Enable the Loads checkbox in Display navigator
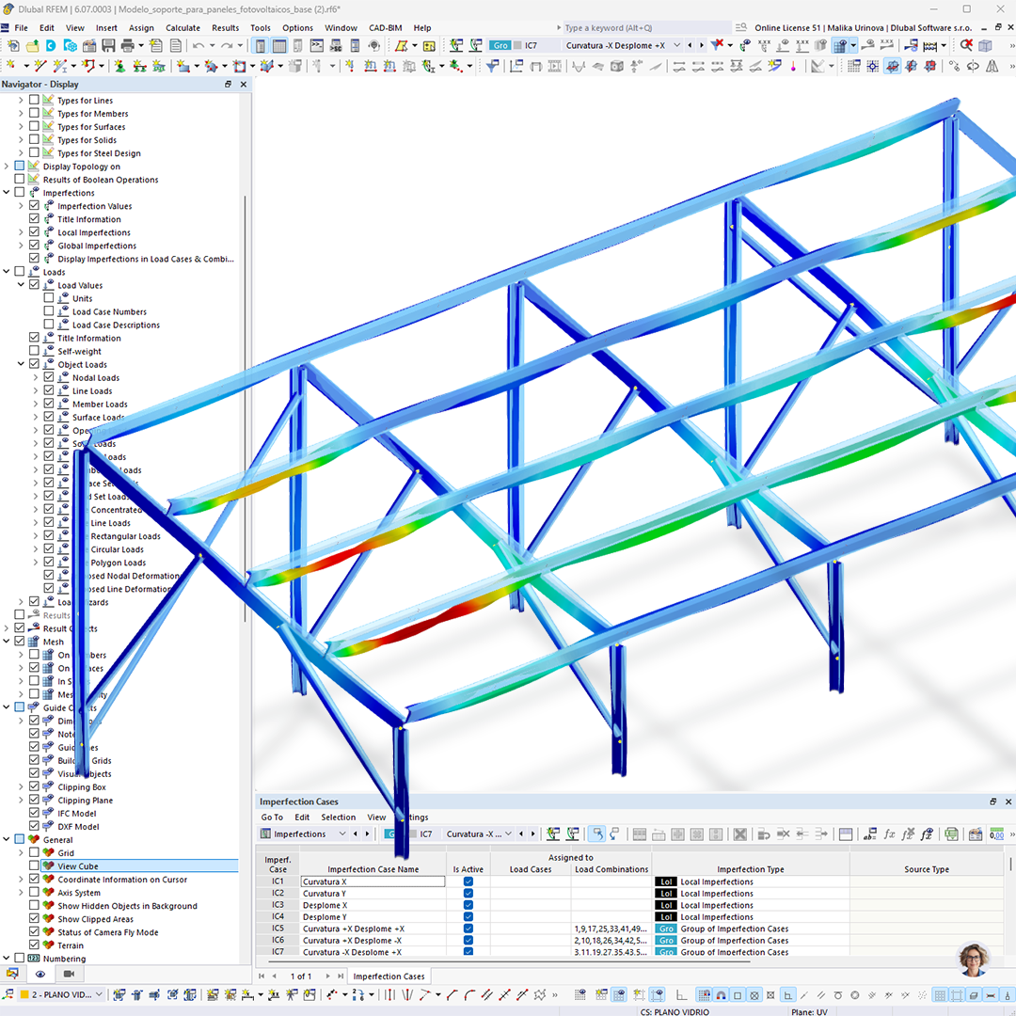Viewport: 1016px width, 1016px height. [20, 271]
